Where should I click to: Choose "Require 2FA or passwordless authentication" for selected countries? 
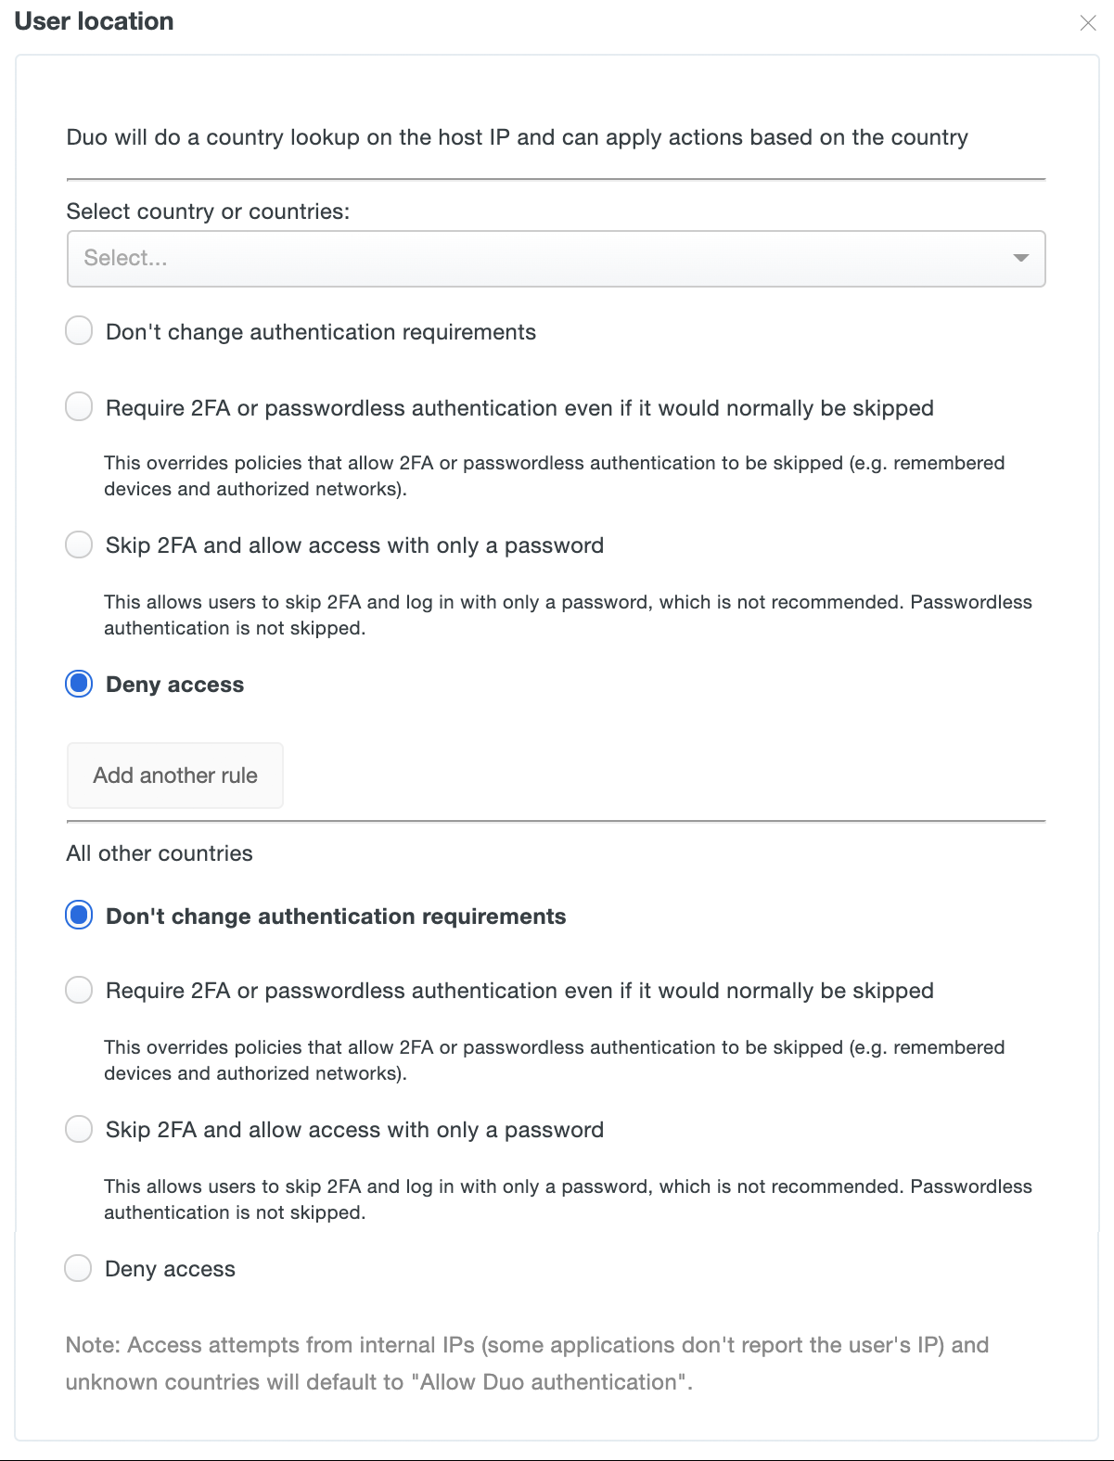pos(80,406)
